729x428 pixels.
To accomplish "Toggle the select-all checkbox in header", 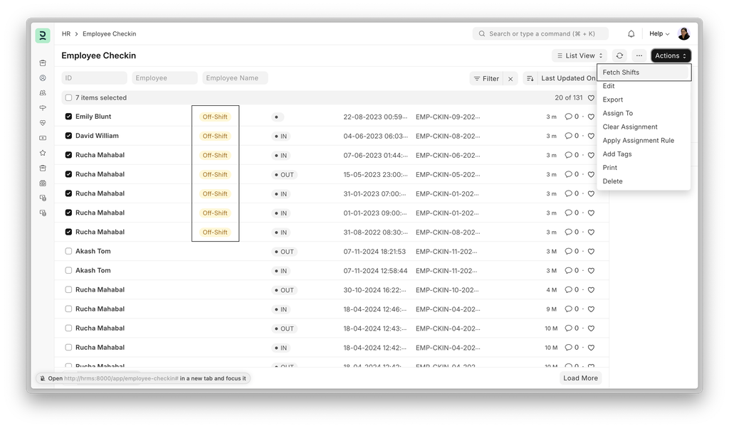I will 68,98.
